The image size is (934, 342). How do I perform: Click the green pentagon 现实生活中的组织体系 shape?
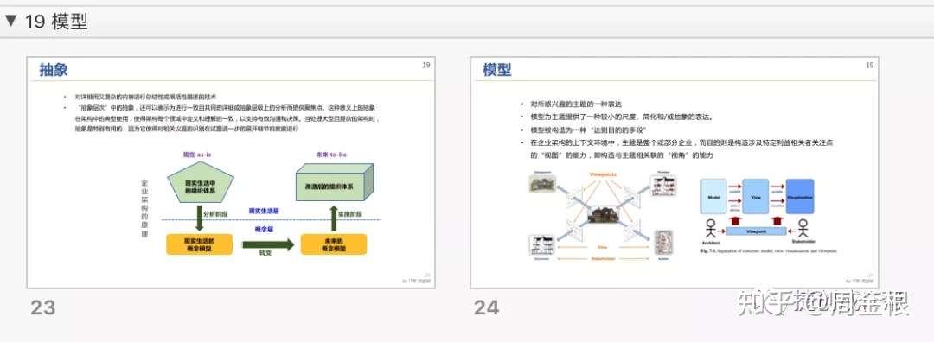click(x=200, y=181)
